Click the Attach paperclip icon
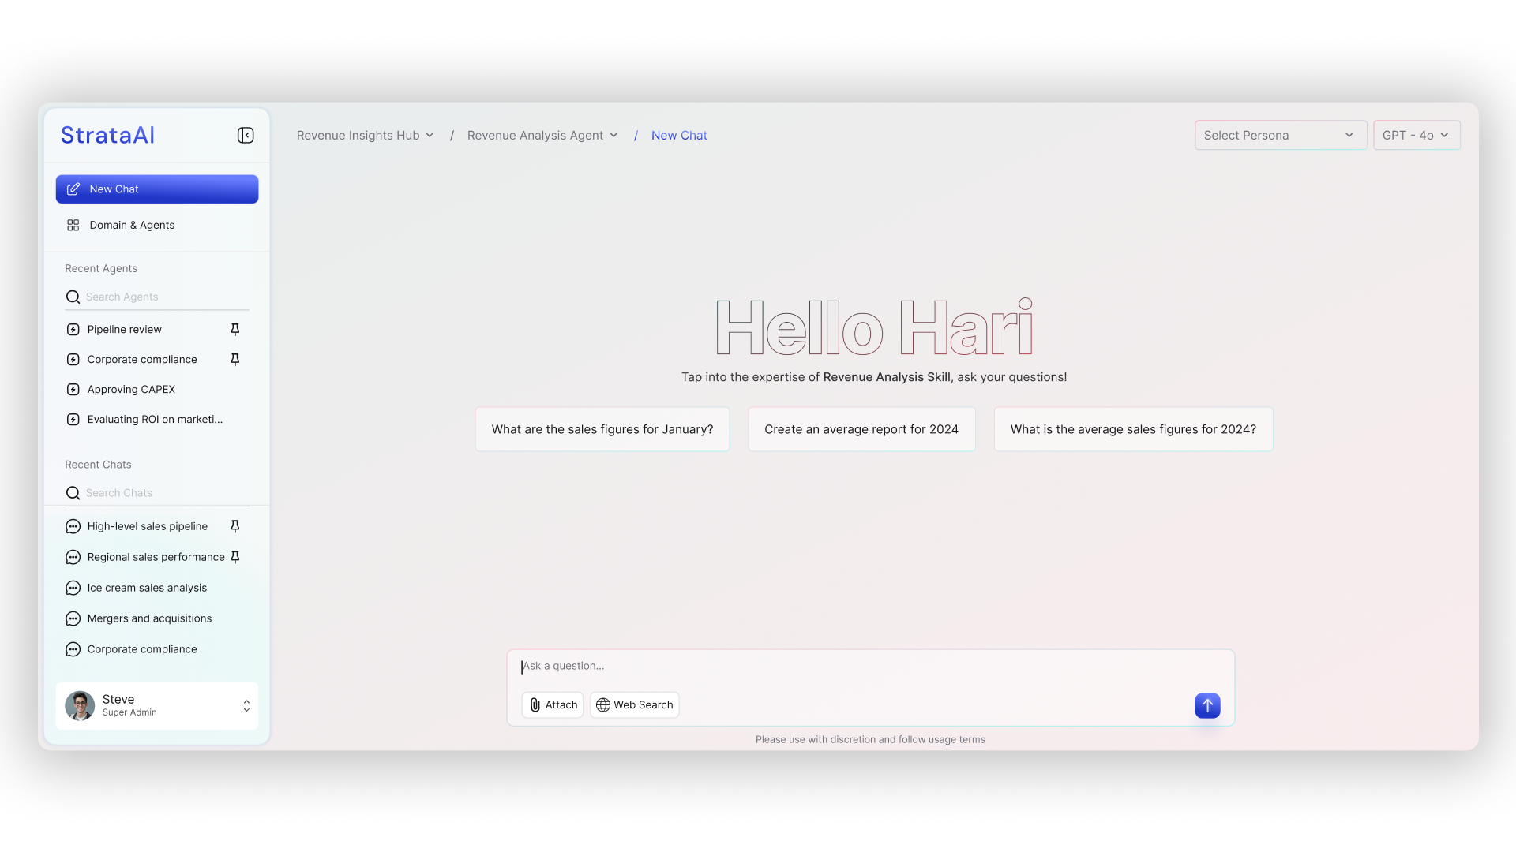1516x852 pixels. click(535, 704)
